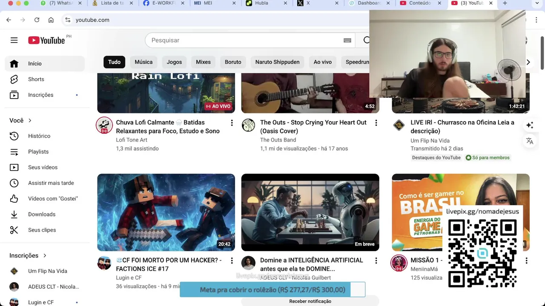
Task: Open Playlists in the sidebar
Action: click(45, 152)
